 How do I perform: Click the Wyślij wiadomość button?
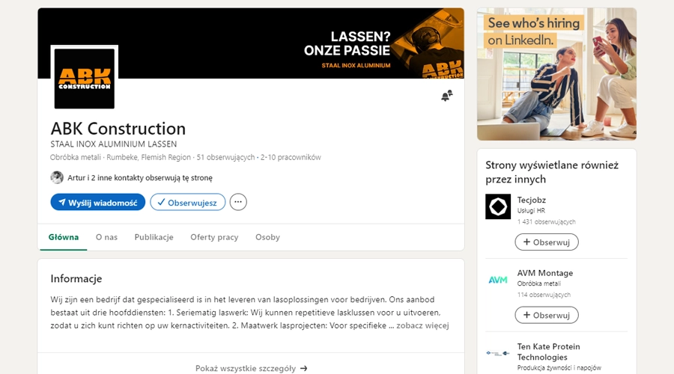click(x=97, y=202)
